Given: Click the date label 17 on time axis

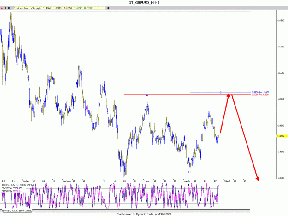Looking at the screenshot, I should [245, 181].
